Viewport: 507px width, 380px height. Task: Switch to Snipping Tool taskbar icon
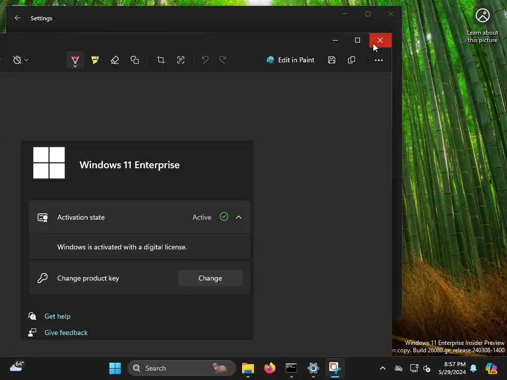335,368
